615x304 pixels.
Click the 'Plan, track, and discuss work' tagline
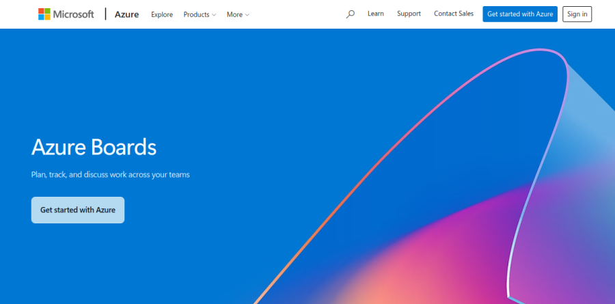point(110,175)
